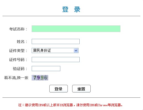Click the red browser recommendation note
143x110 pixels.
pyautogui.click(x=70, y=105)
